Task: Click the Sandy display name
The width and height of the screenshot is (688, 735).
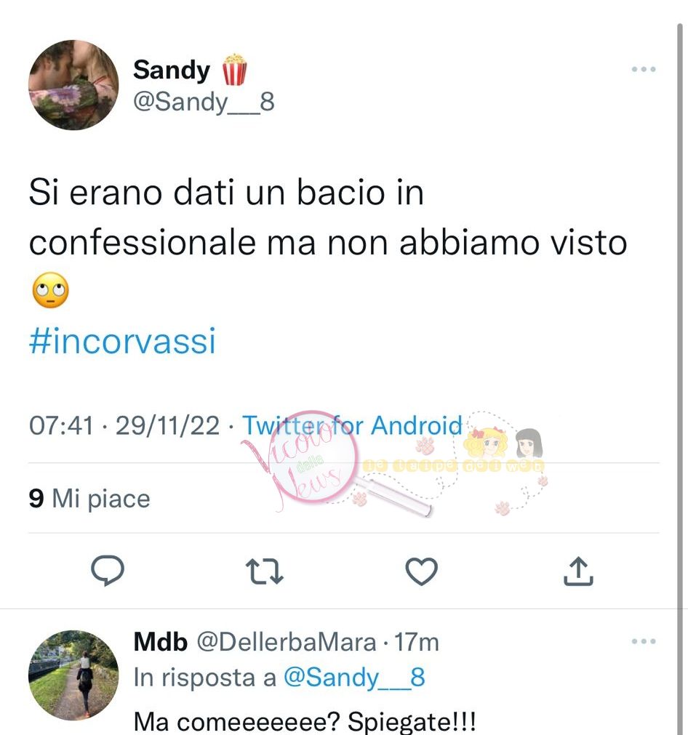Action: (x=172, y=71)
